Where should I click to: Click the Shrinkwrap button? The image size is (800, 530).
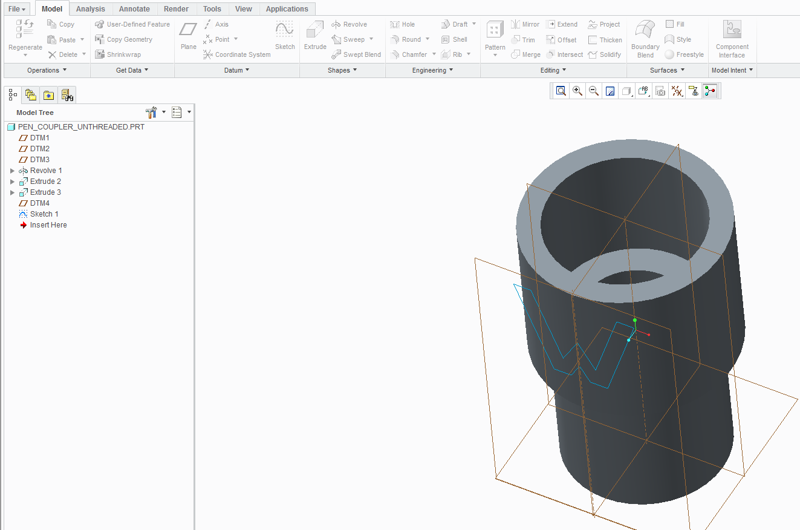tap(118, 54)
